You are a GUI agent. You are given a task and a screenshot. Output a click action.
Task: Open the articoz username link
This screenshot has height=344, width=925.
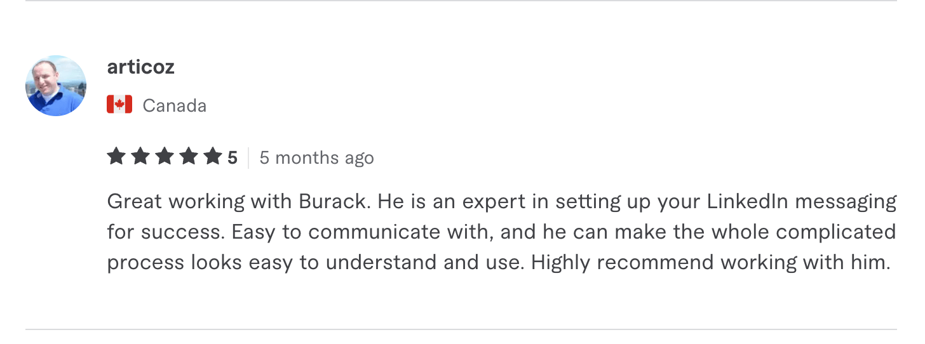(140, 67)
